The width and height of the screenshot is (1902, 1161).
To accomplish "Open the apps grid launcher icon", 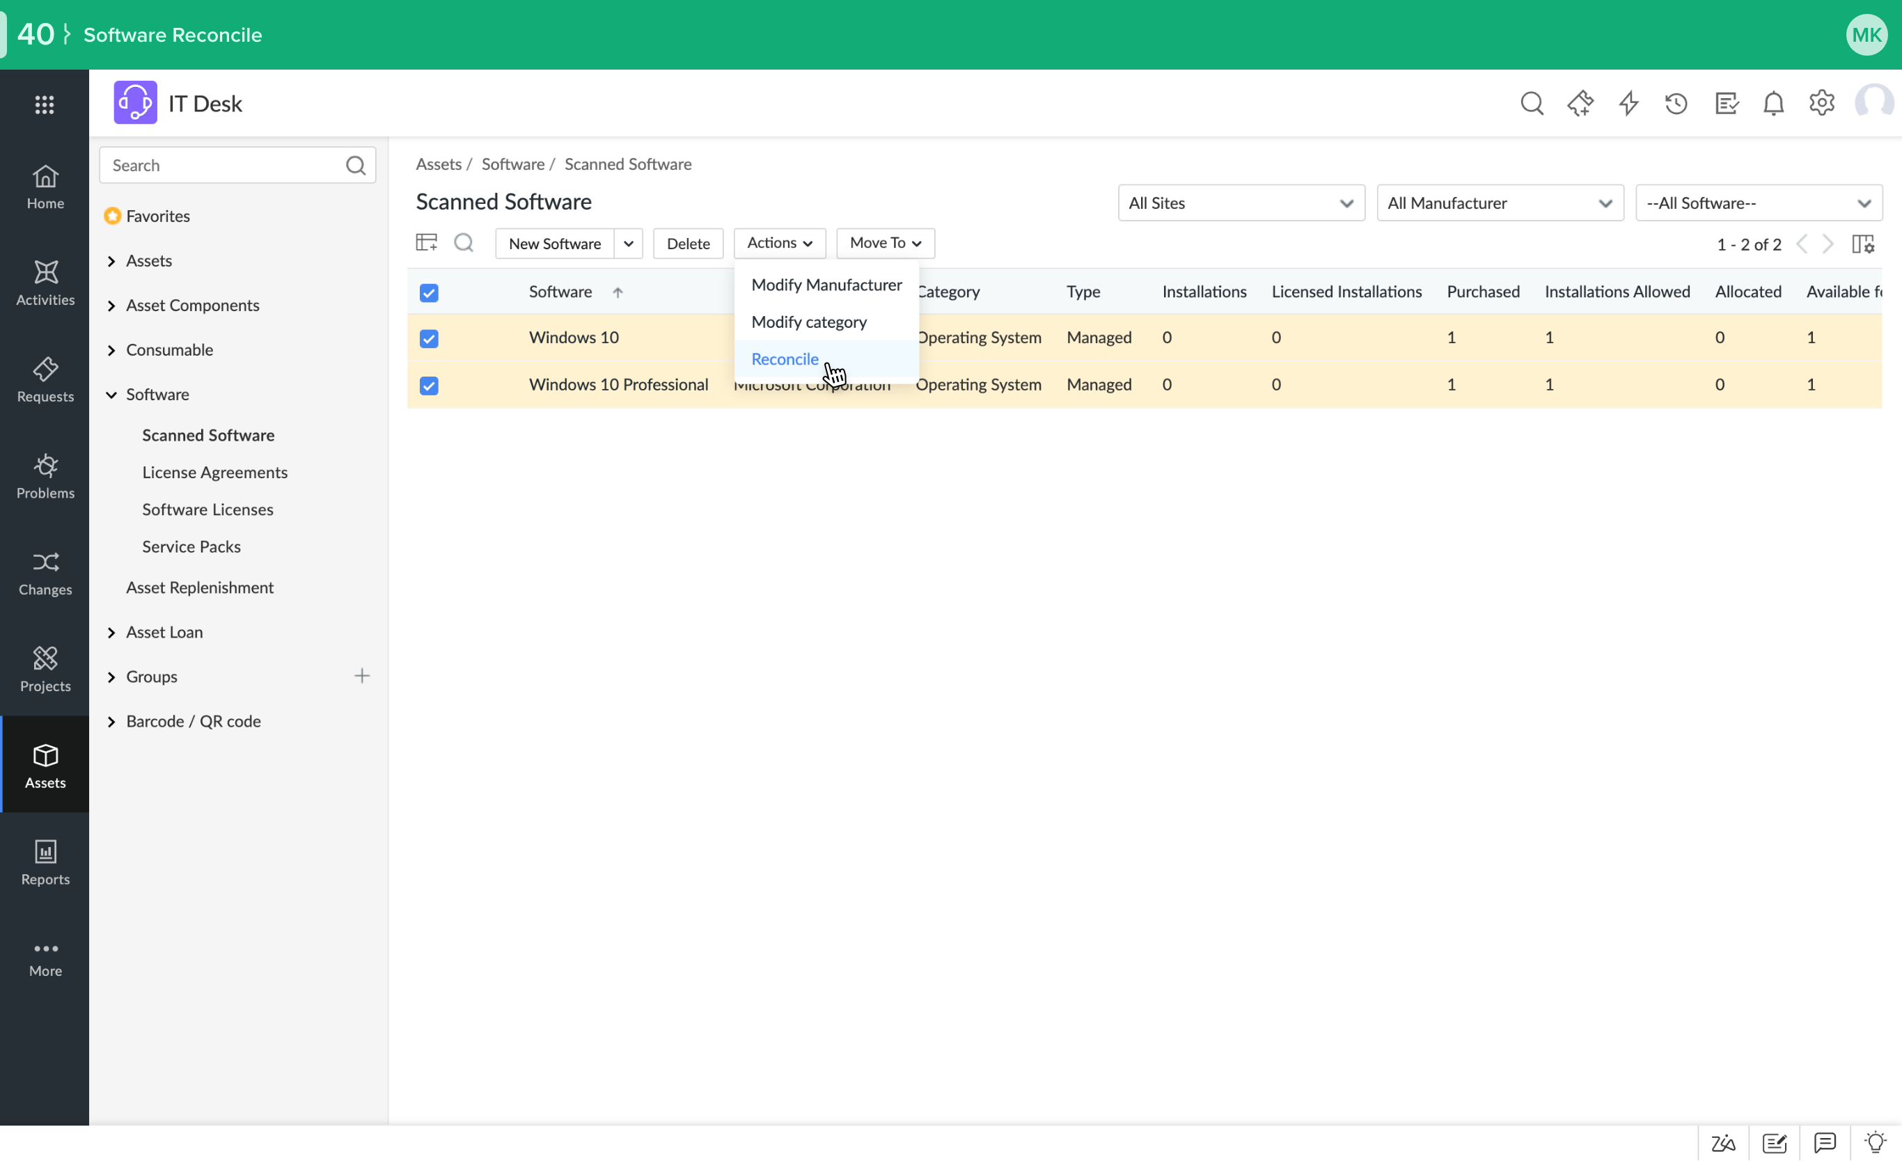I will (x=45, y=104).
